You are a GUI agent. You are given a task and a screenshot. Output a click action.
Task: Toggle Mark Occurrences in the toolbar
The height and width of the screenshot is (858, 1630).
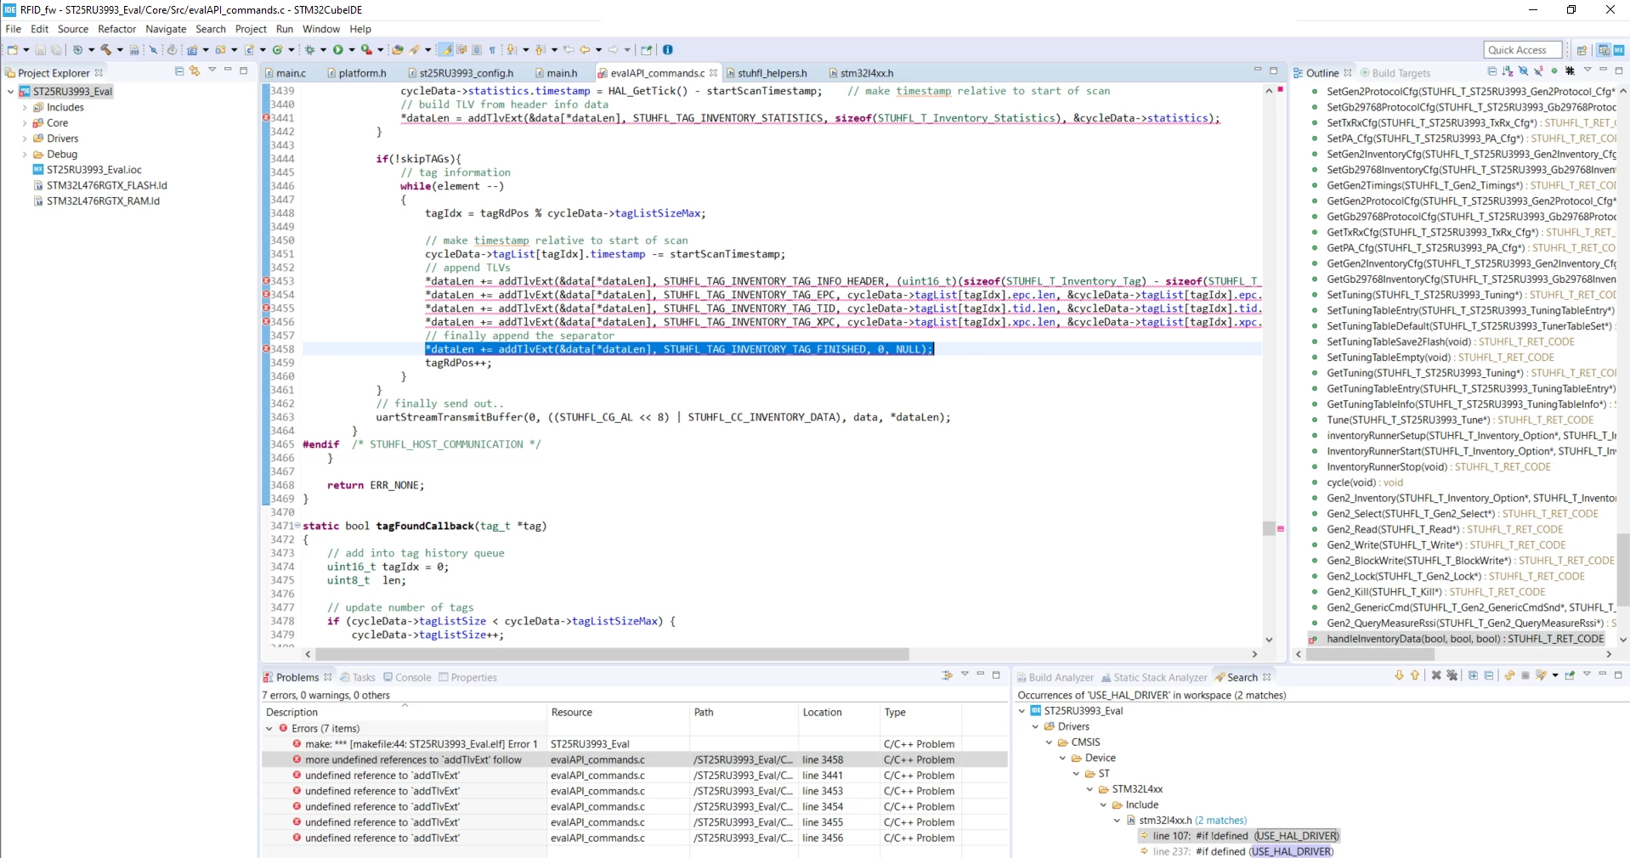pyautogui.click(x=445, y=49)
